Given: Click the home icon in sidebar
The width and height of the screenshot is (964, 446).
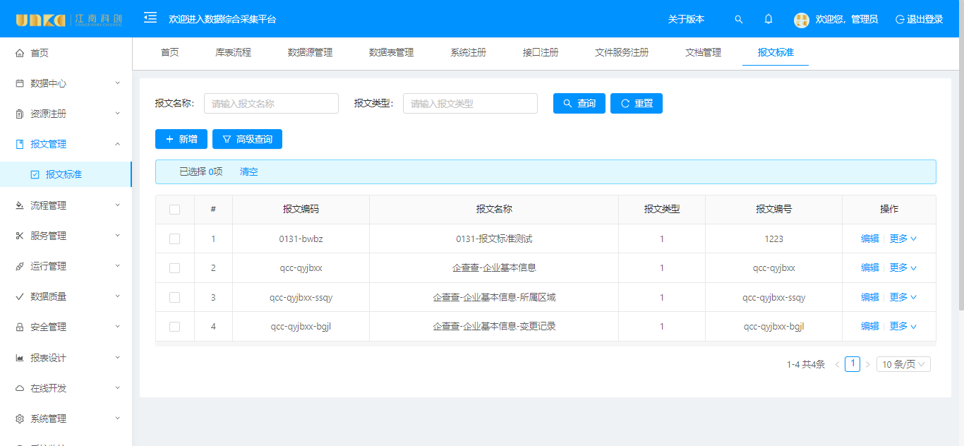Looking at the screenshot, I should 20,53.
